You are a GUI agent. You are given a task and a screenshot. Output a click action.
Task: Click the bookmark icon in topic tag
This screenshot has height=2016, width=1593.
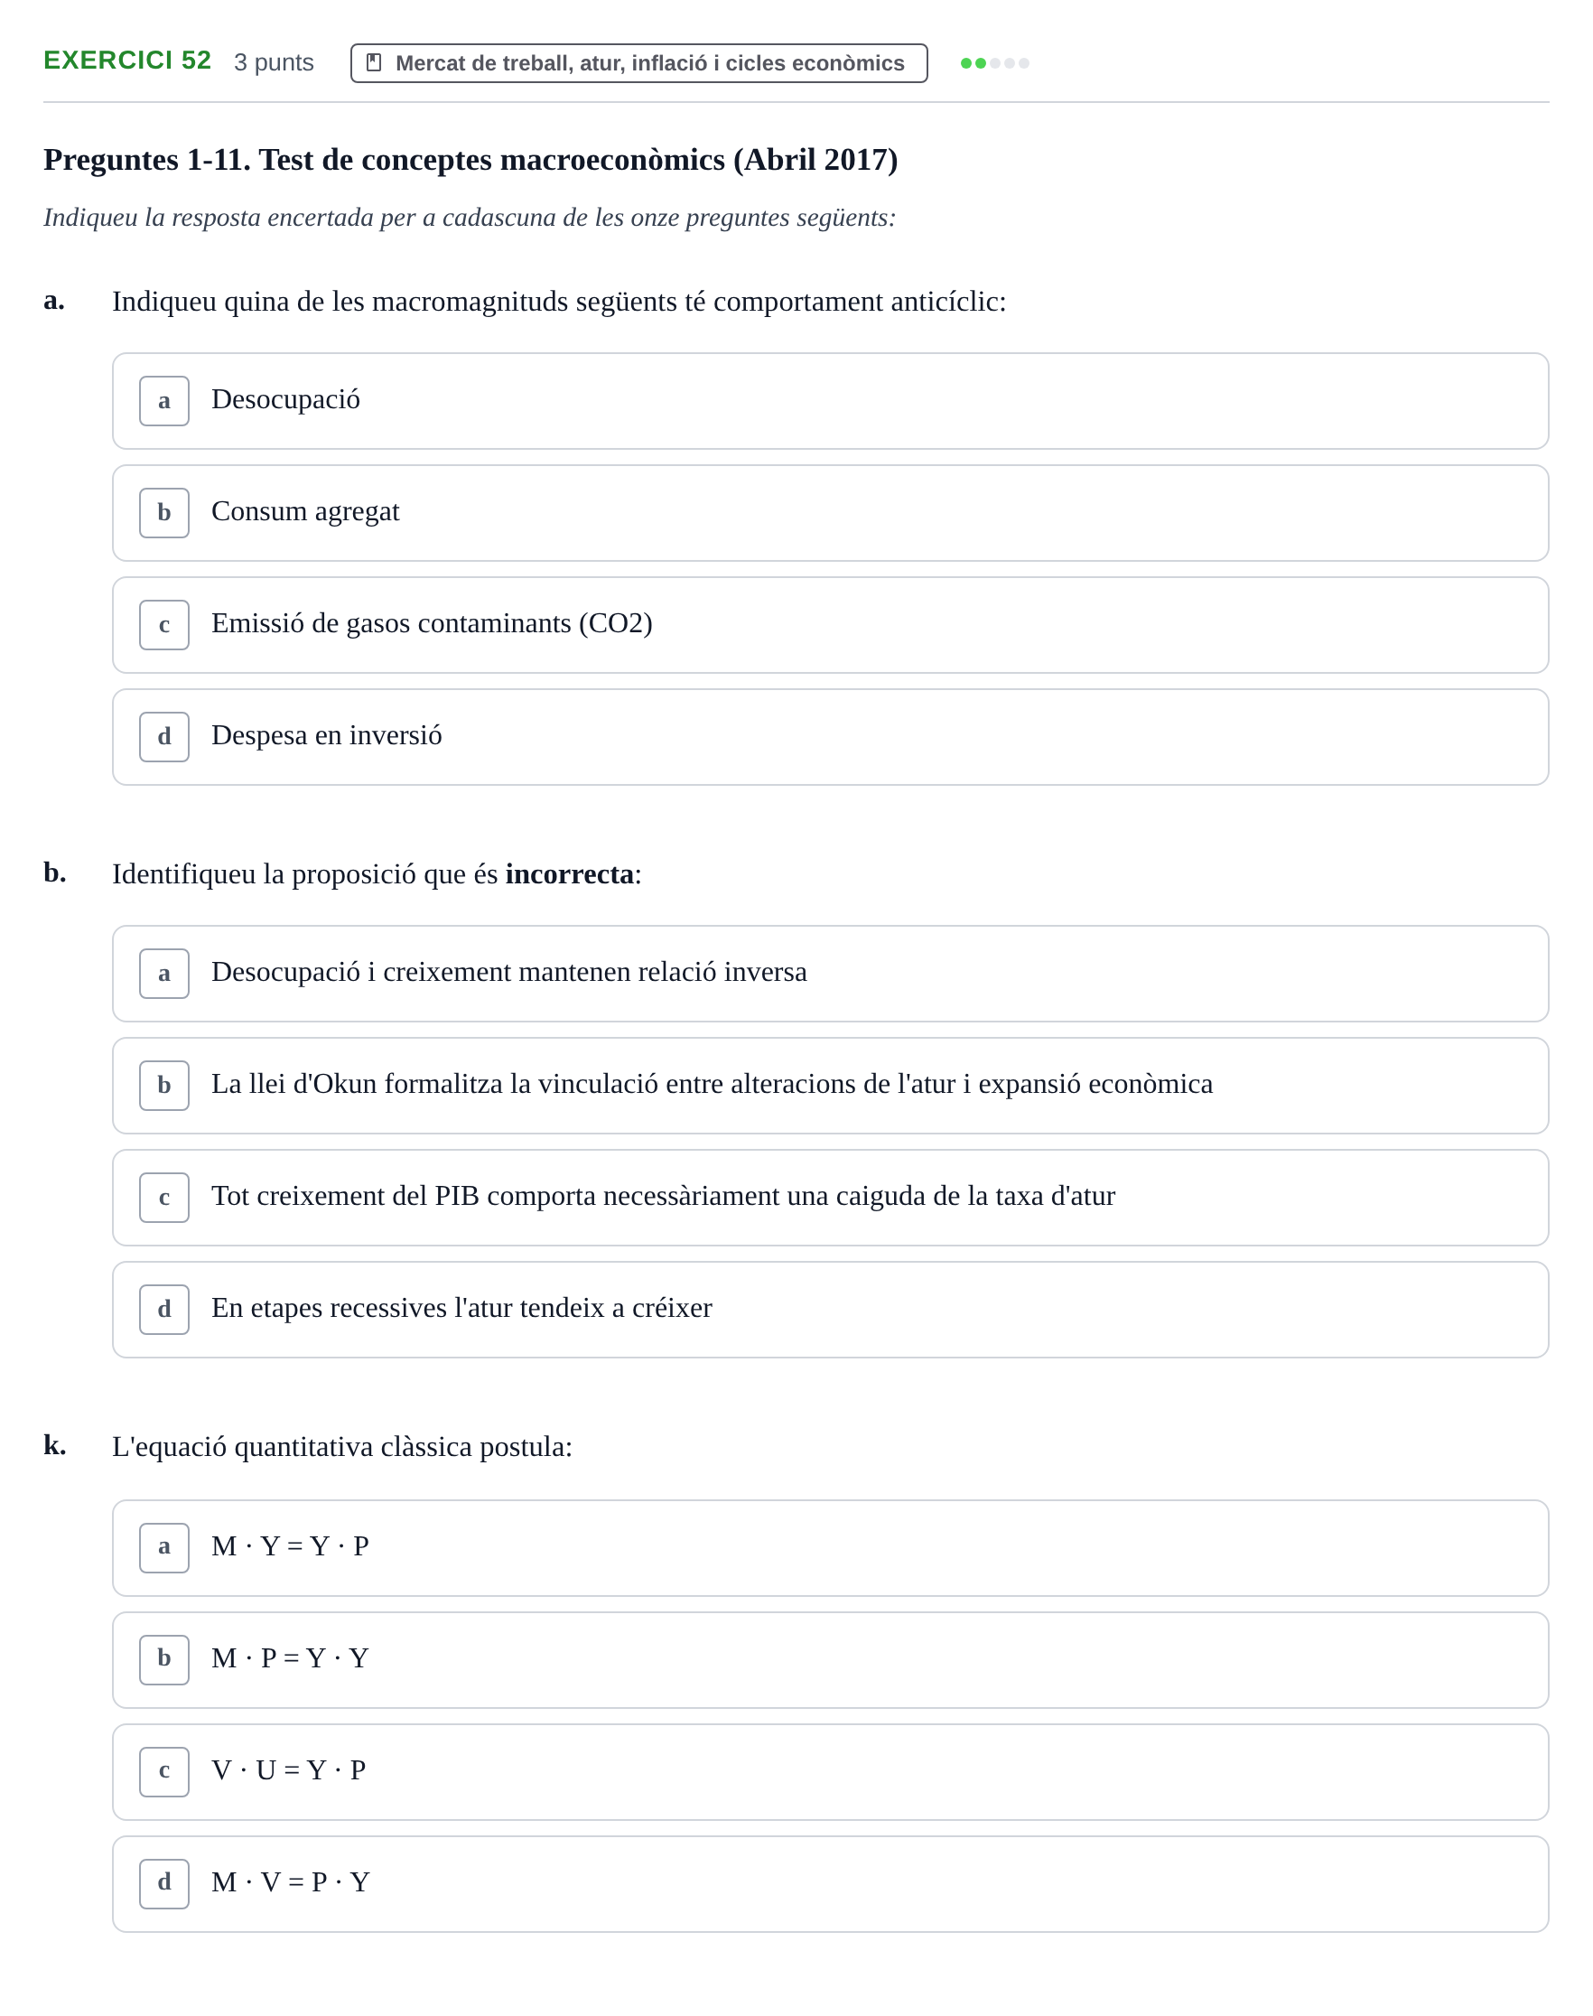point(373,63)
